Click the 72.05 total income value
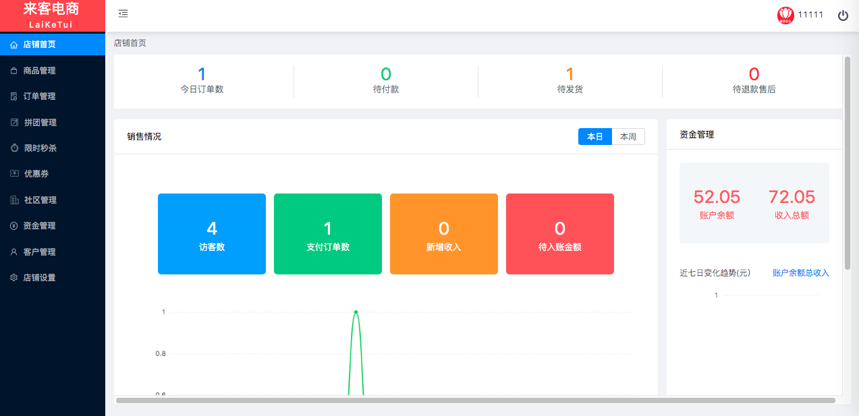 792,197
